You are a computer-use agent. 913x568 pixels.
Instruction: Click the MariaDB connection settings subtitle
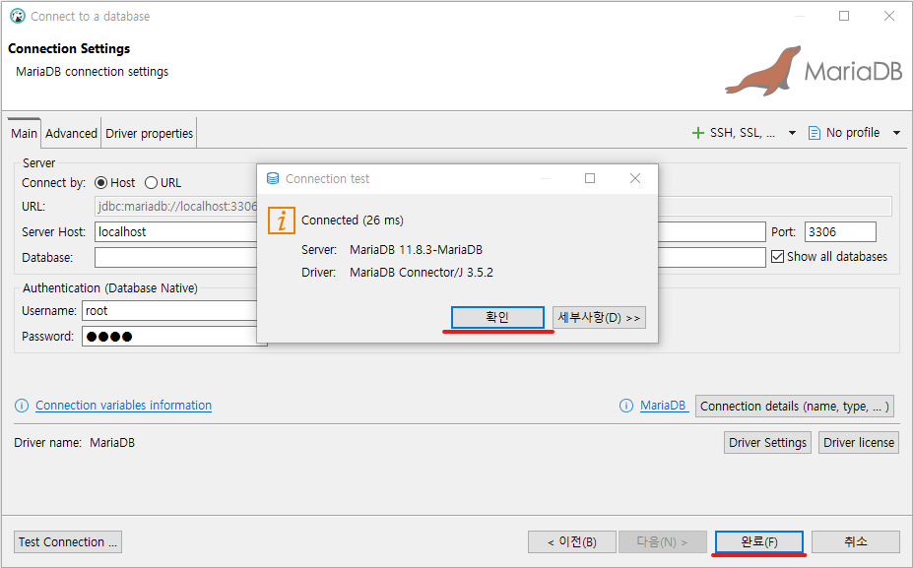pos(92,72)
